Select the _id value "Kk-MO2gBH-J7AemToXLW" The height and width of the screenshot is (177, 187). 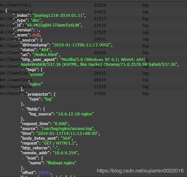pyautogui.click(x=53, y=25)
